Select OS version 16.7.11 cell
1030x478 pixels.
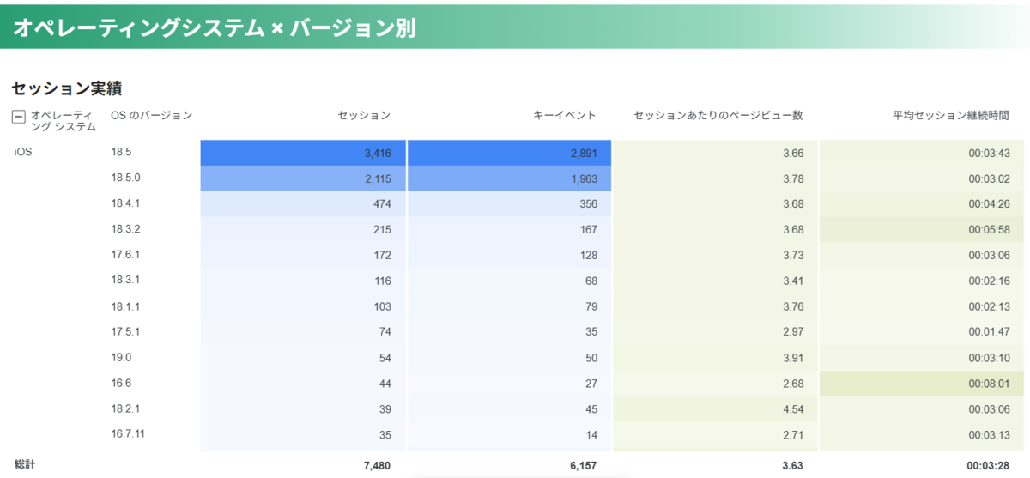click(x=128, y=433)
